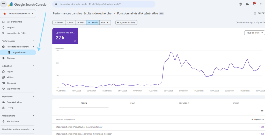Click the Insights lightbulb icon
Viewport: 265px width, 135px height.
tap(3, 27)
